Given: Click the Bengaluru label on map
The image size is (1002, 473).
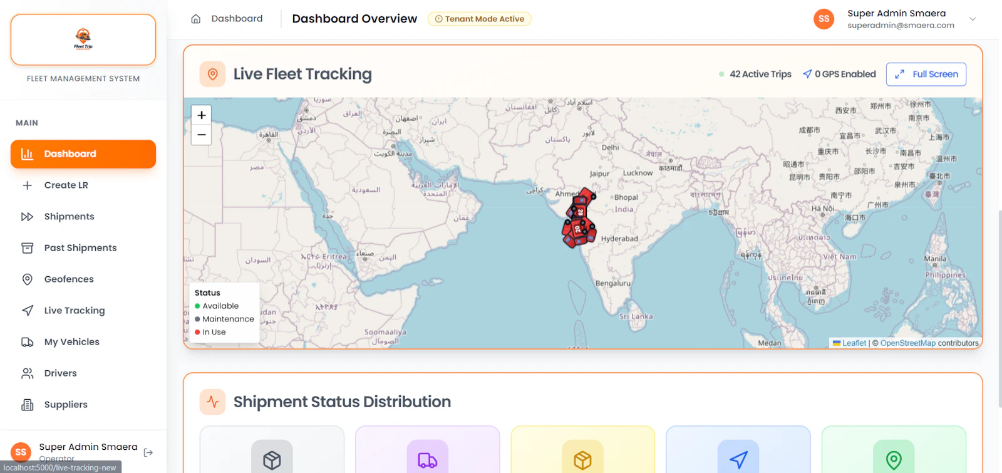Looking at the screenshot, I should click(612, 283).
